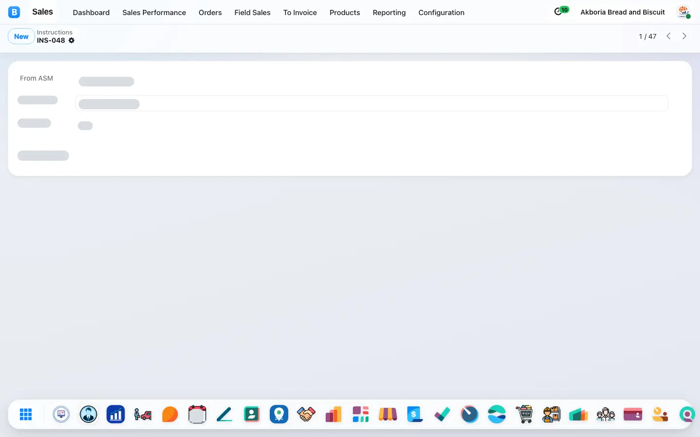Go to previous record arrow
The height and width of the screenshot is (437, 700).
coord(668,36)
